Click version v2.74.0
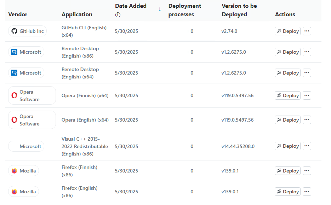 tap(229, 31)
